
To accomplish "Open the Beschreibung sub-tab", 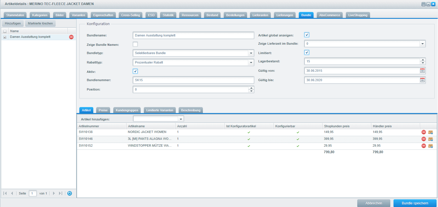I will click(x=191, y=110).
